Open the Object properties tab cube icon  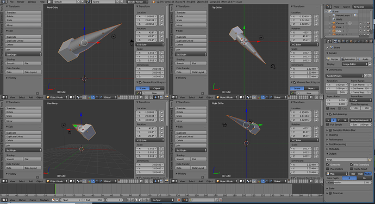[351, 42]
